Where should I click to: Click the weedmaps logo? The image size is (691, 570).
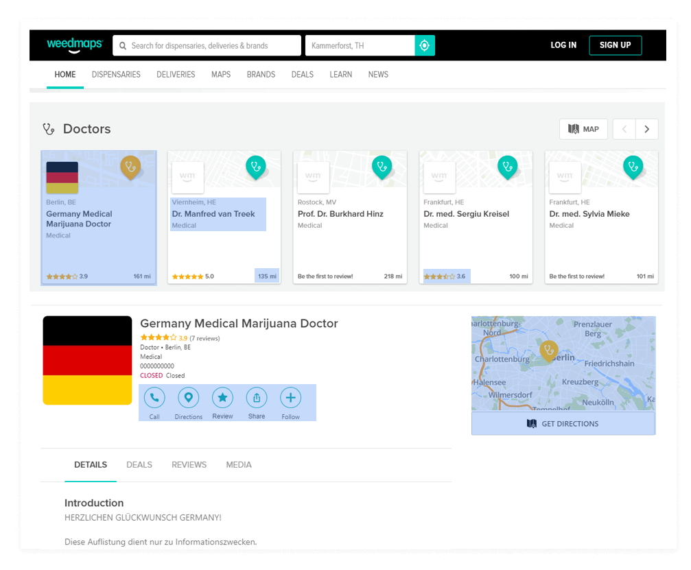point(75,45)
